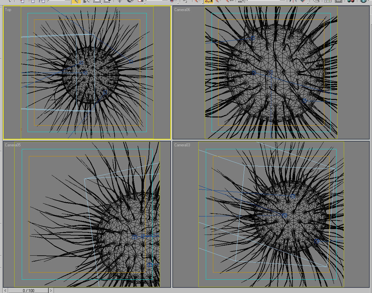Open the Layer Manager from the toolbar
The width and height of the screenshot is (372, 293).
pyautogui.click(x=316, y=1)
